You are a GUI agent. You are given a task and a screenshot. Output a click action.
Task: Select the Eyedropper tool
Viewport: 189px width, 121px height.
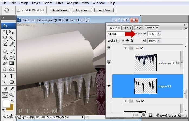(12, 89)
